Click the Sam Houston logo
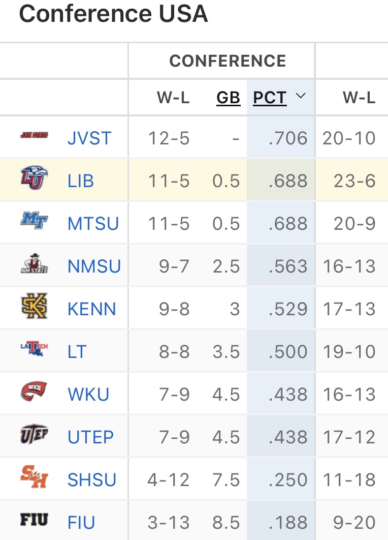The width and height of the screenshot is (388, 540). (x=34, y=477)
